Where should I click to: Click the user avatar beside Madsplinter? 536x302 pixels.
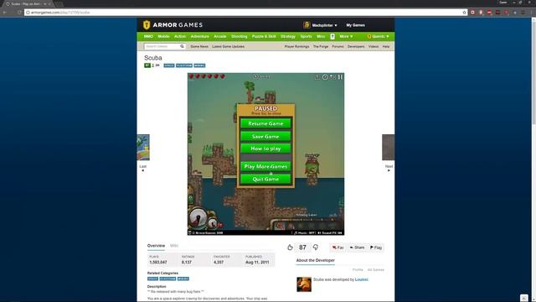coord(307,25)
